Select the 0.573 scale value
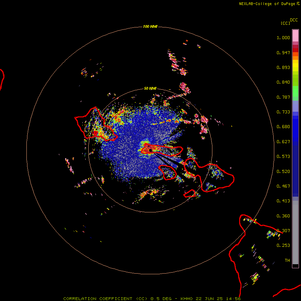Image resolution: width=301 pixels, height=301 pixels. click(283, 157)
